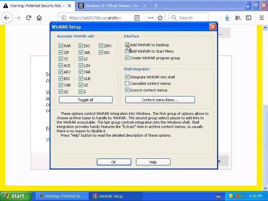
Task: Toggle Firefox sidebar icon
Action: (x=248, y=18)
